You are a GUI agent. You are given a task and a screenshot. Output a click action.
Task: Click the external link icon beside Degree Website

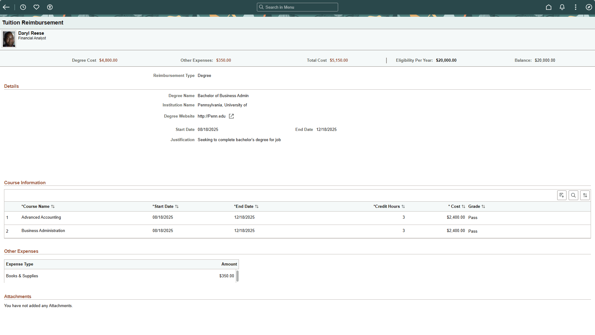click(231, 116)
